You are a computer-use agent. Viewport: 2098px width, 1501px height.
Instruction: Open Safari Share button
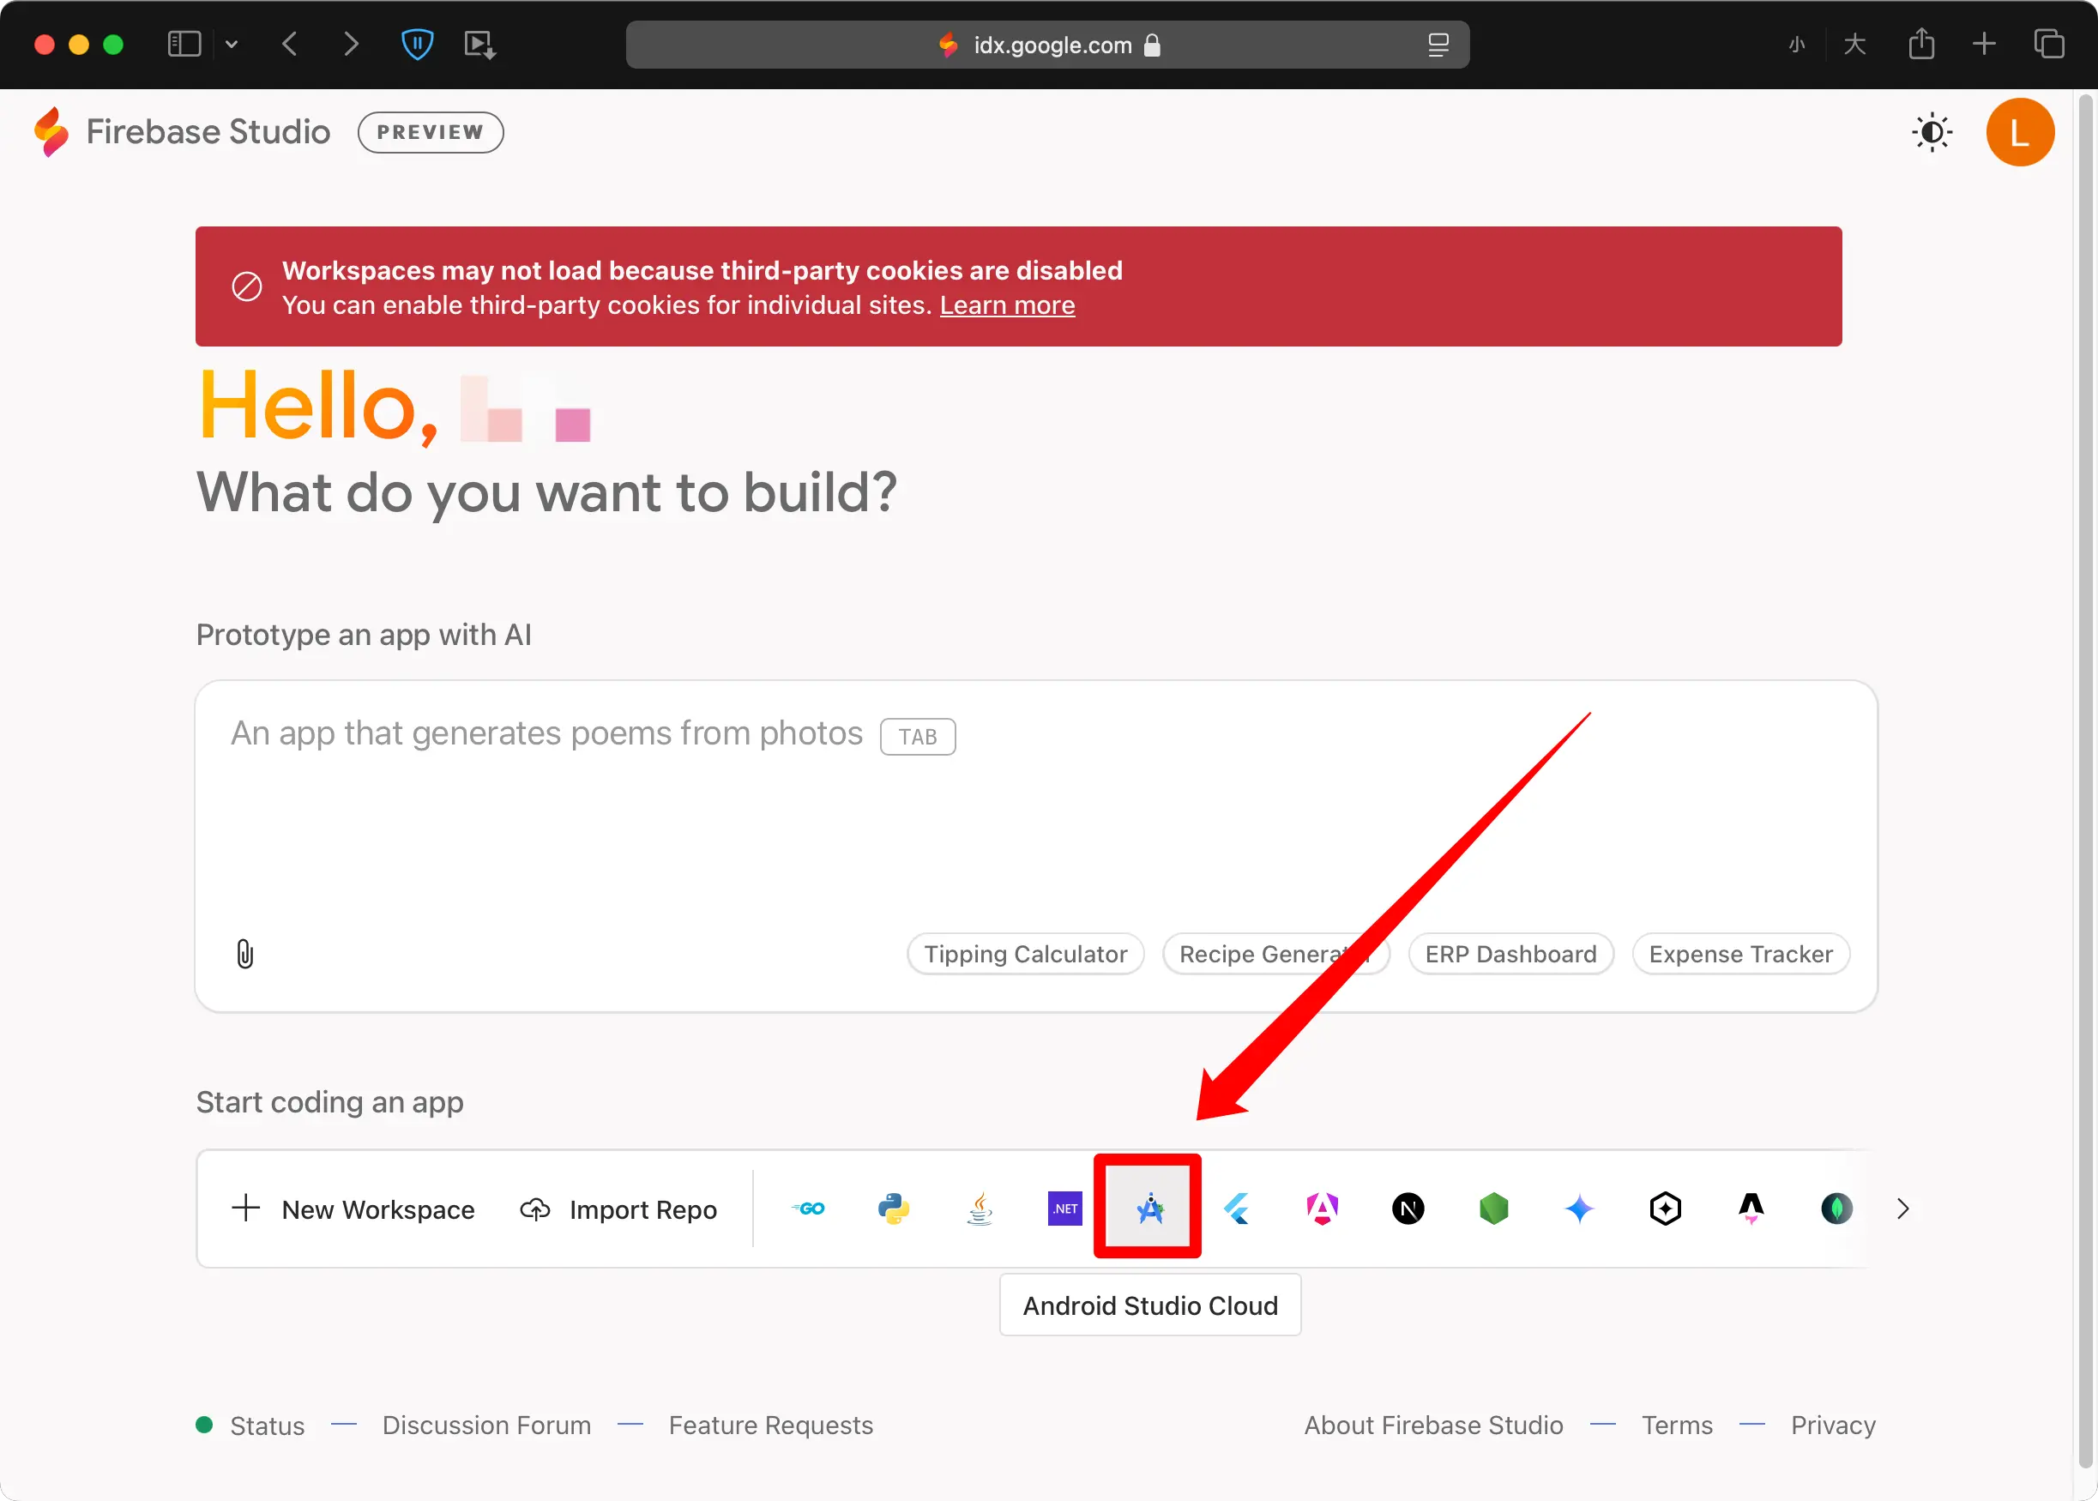click(1921, 44)
